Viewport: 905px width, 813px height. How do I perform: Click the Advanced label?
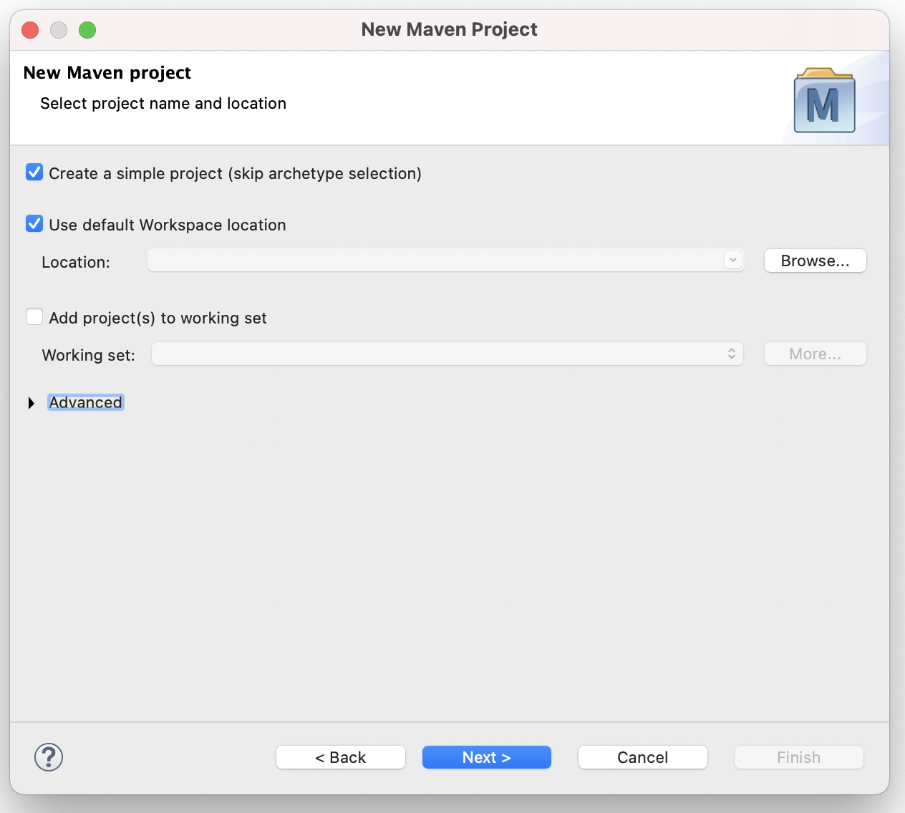point(86,402)
